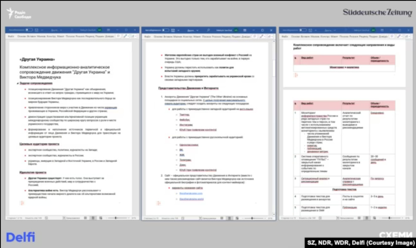Open the Comments icon in the middle window

(255, 36)
